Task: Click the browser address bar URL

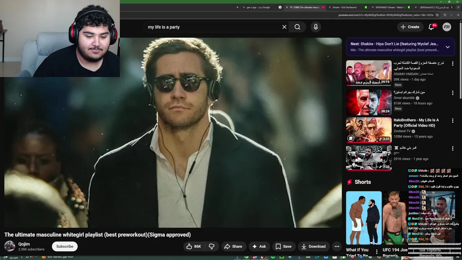Action: tap(386, 15)
